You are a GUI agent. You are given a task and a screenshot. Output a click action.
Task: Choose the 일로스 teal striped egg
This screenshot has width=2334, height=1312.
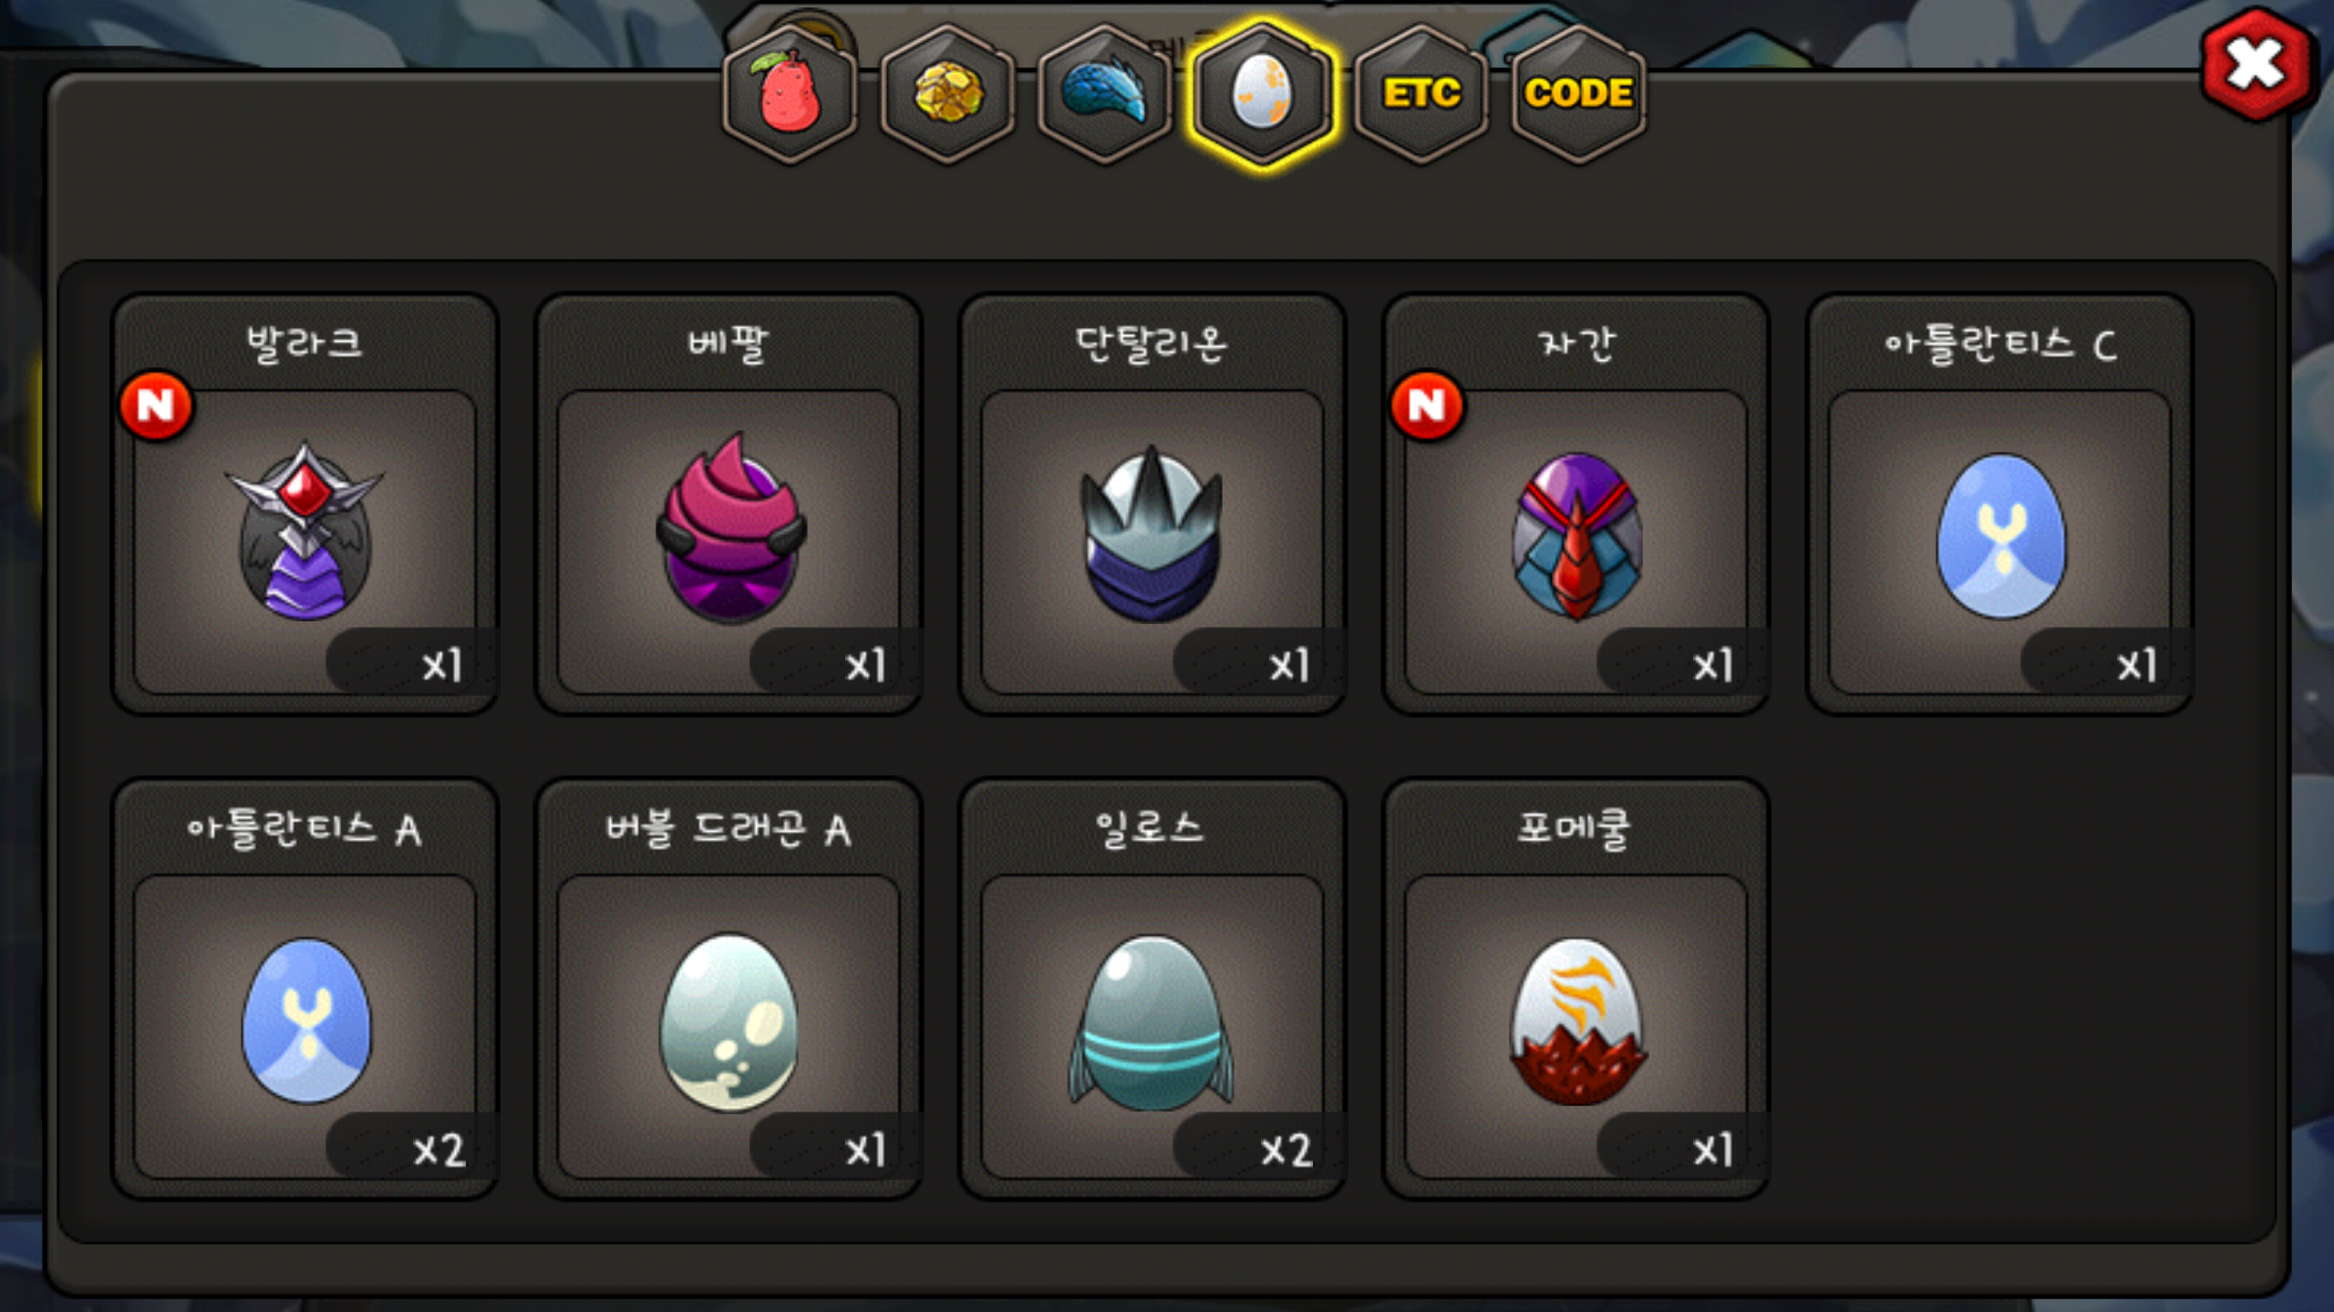coord(1152,1022)
